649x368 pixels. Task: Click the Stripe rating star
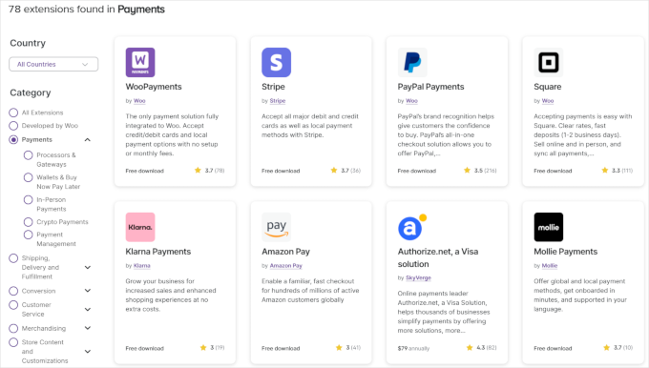click(x=334, y=171)
